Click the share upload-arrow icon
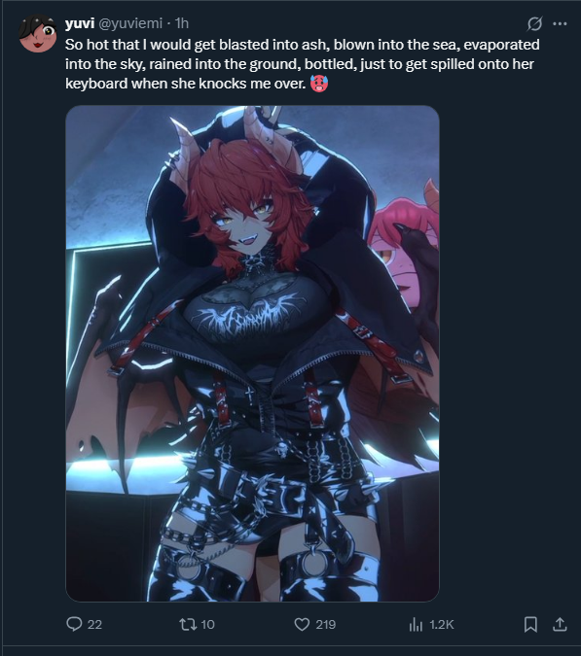Image resolution: width=581 pixels, height=656 pixels. point(560,625)
